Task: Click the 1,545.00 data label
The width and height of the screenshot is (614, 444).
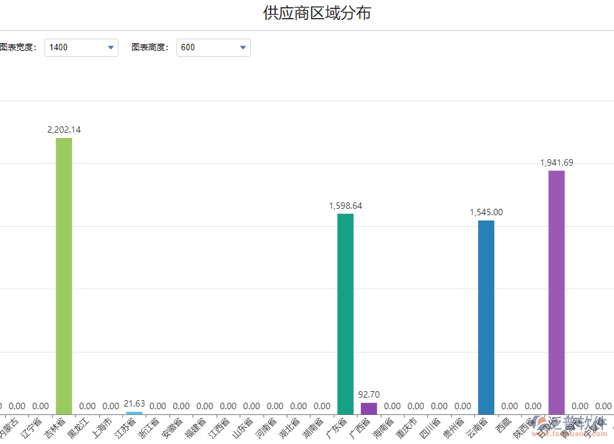Action: point(486,212)
